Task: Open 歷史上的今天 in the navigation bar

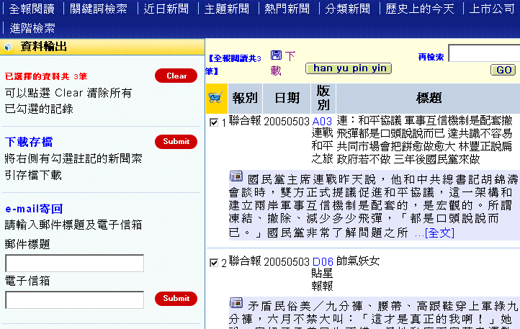Action: (x=420, y=9)
